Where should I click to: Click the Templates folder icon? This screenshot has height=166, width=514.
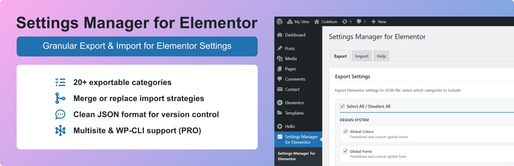pyautogui.click(x=280, y=113)
